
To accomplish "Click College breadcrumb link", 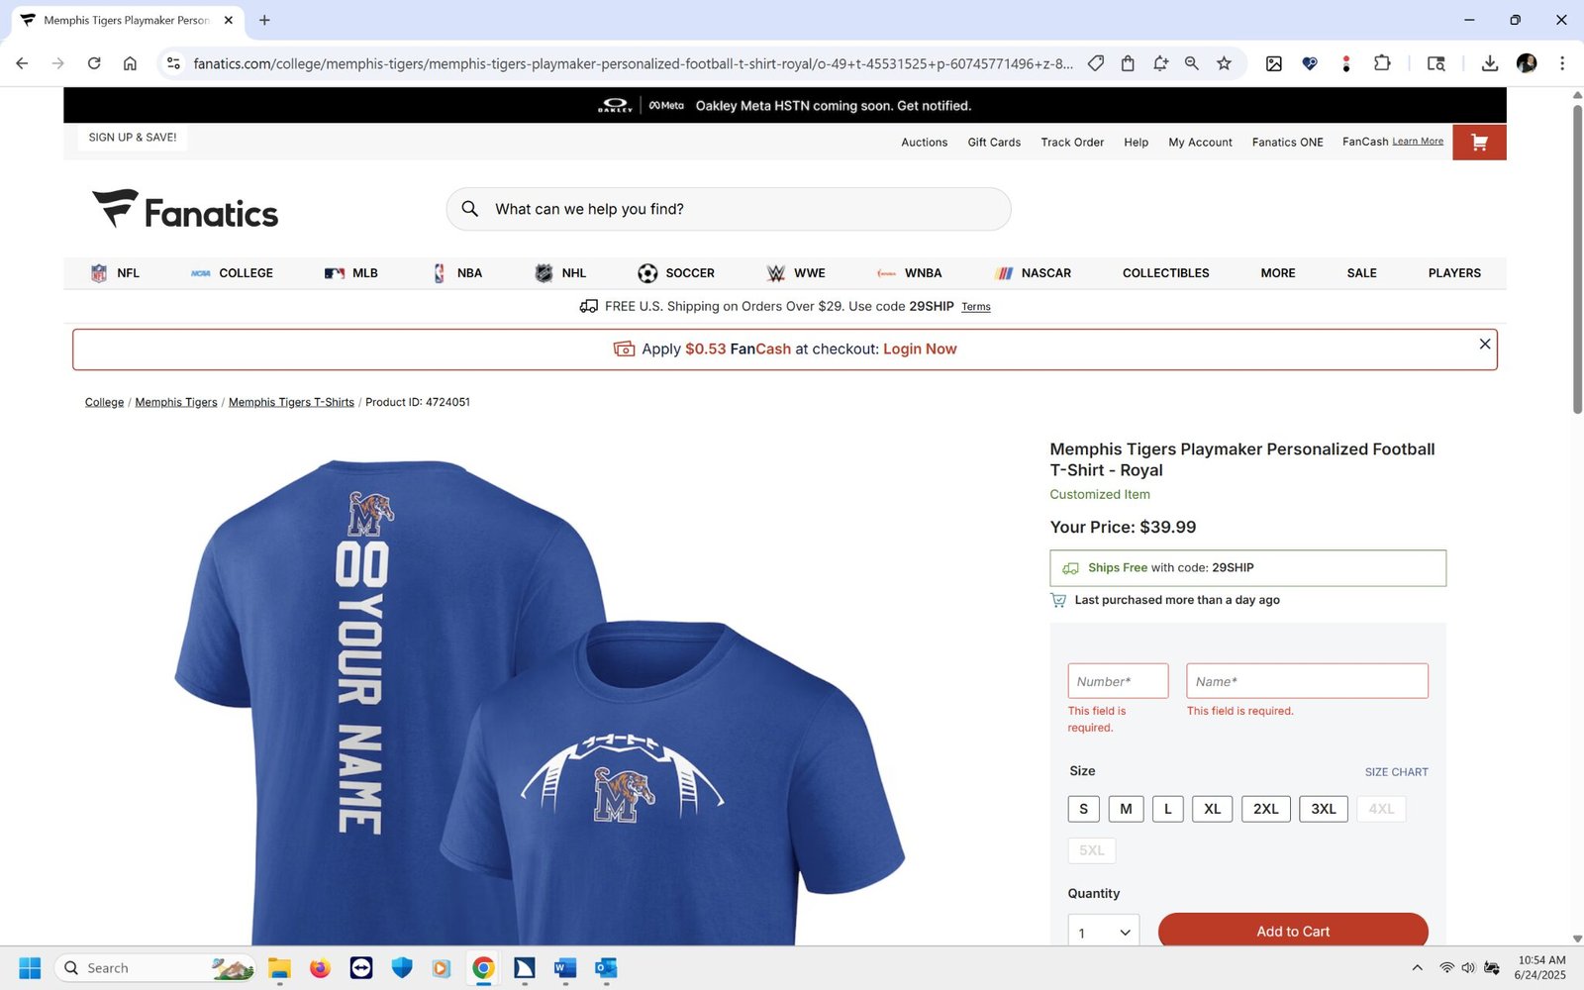I will coord(104,402).
